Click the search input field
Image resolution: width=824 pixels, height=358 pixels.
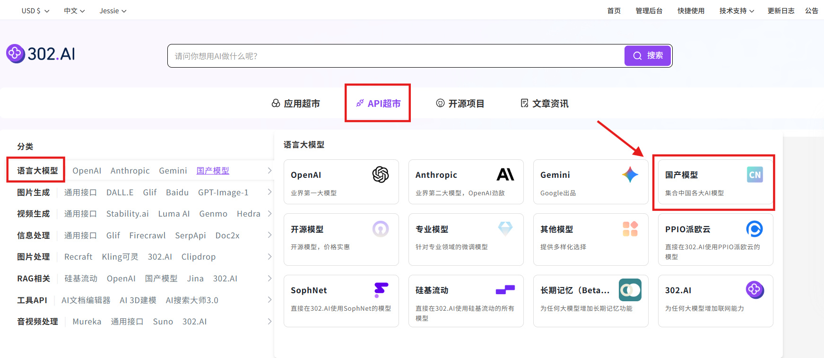(x=396, y=56)
